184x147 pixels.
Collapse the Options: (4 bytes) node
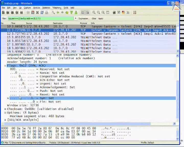click(x=5, y=113)
